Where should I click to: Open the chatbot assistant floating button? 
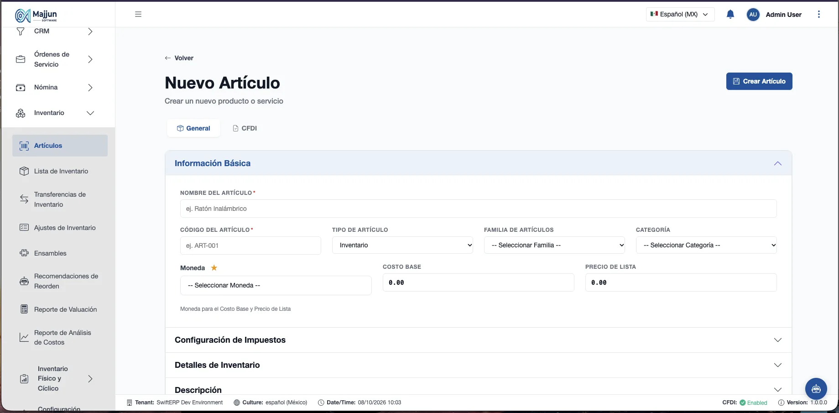tap(816, 389)
